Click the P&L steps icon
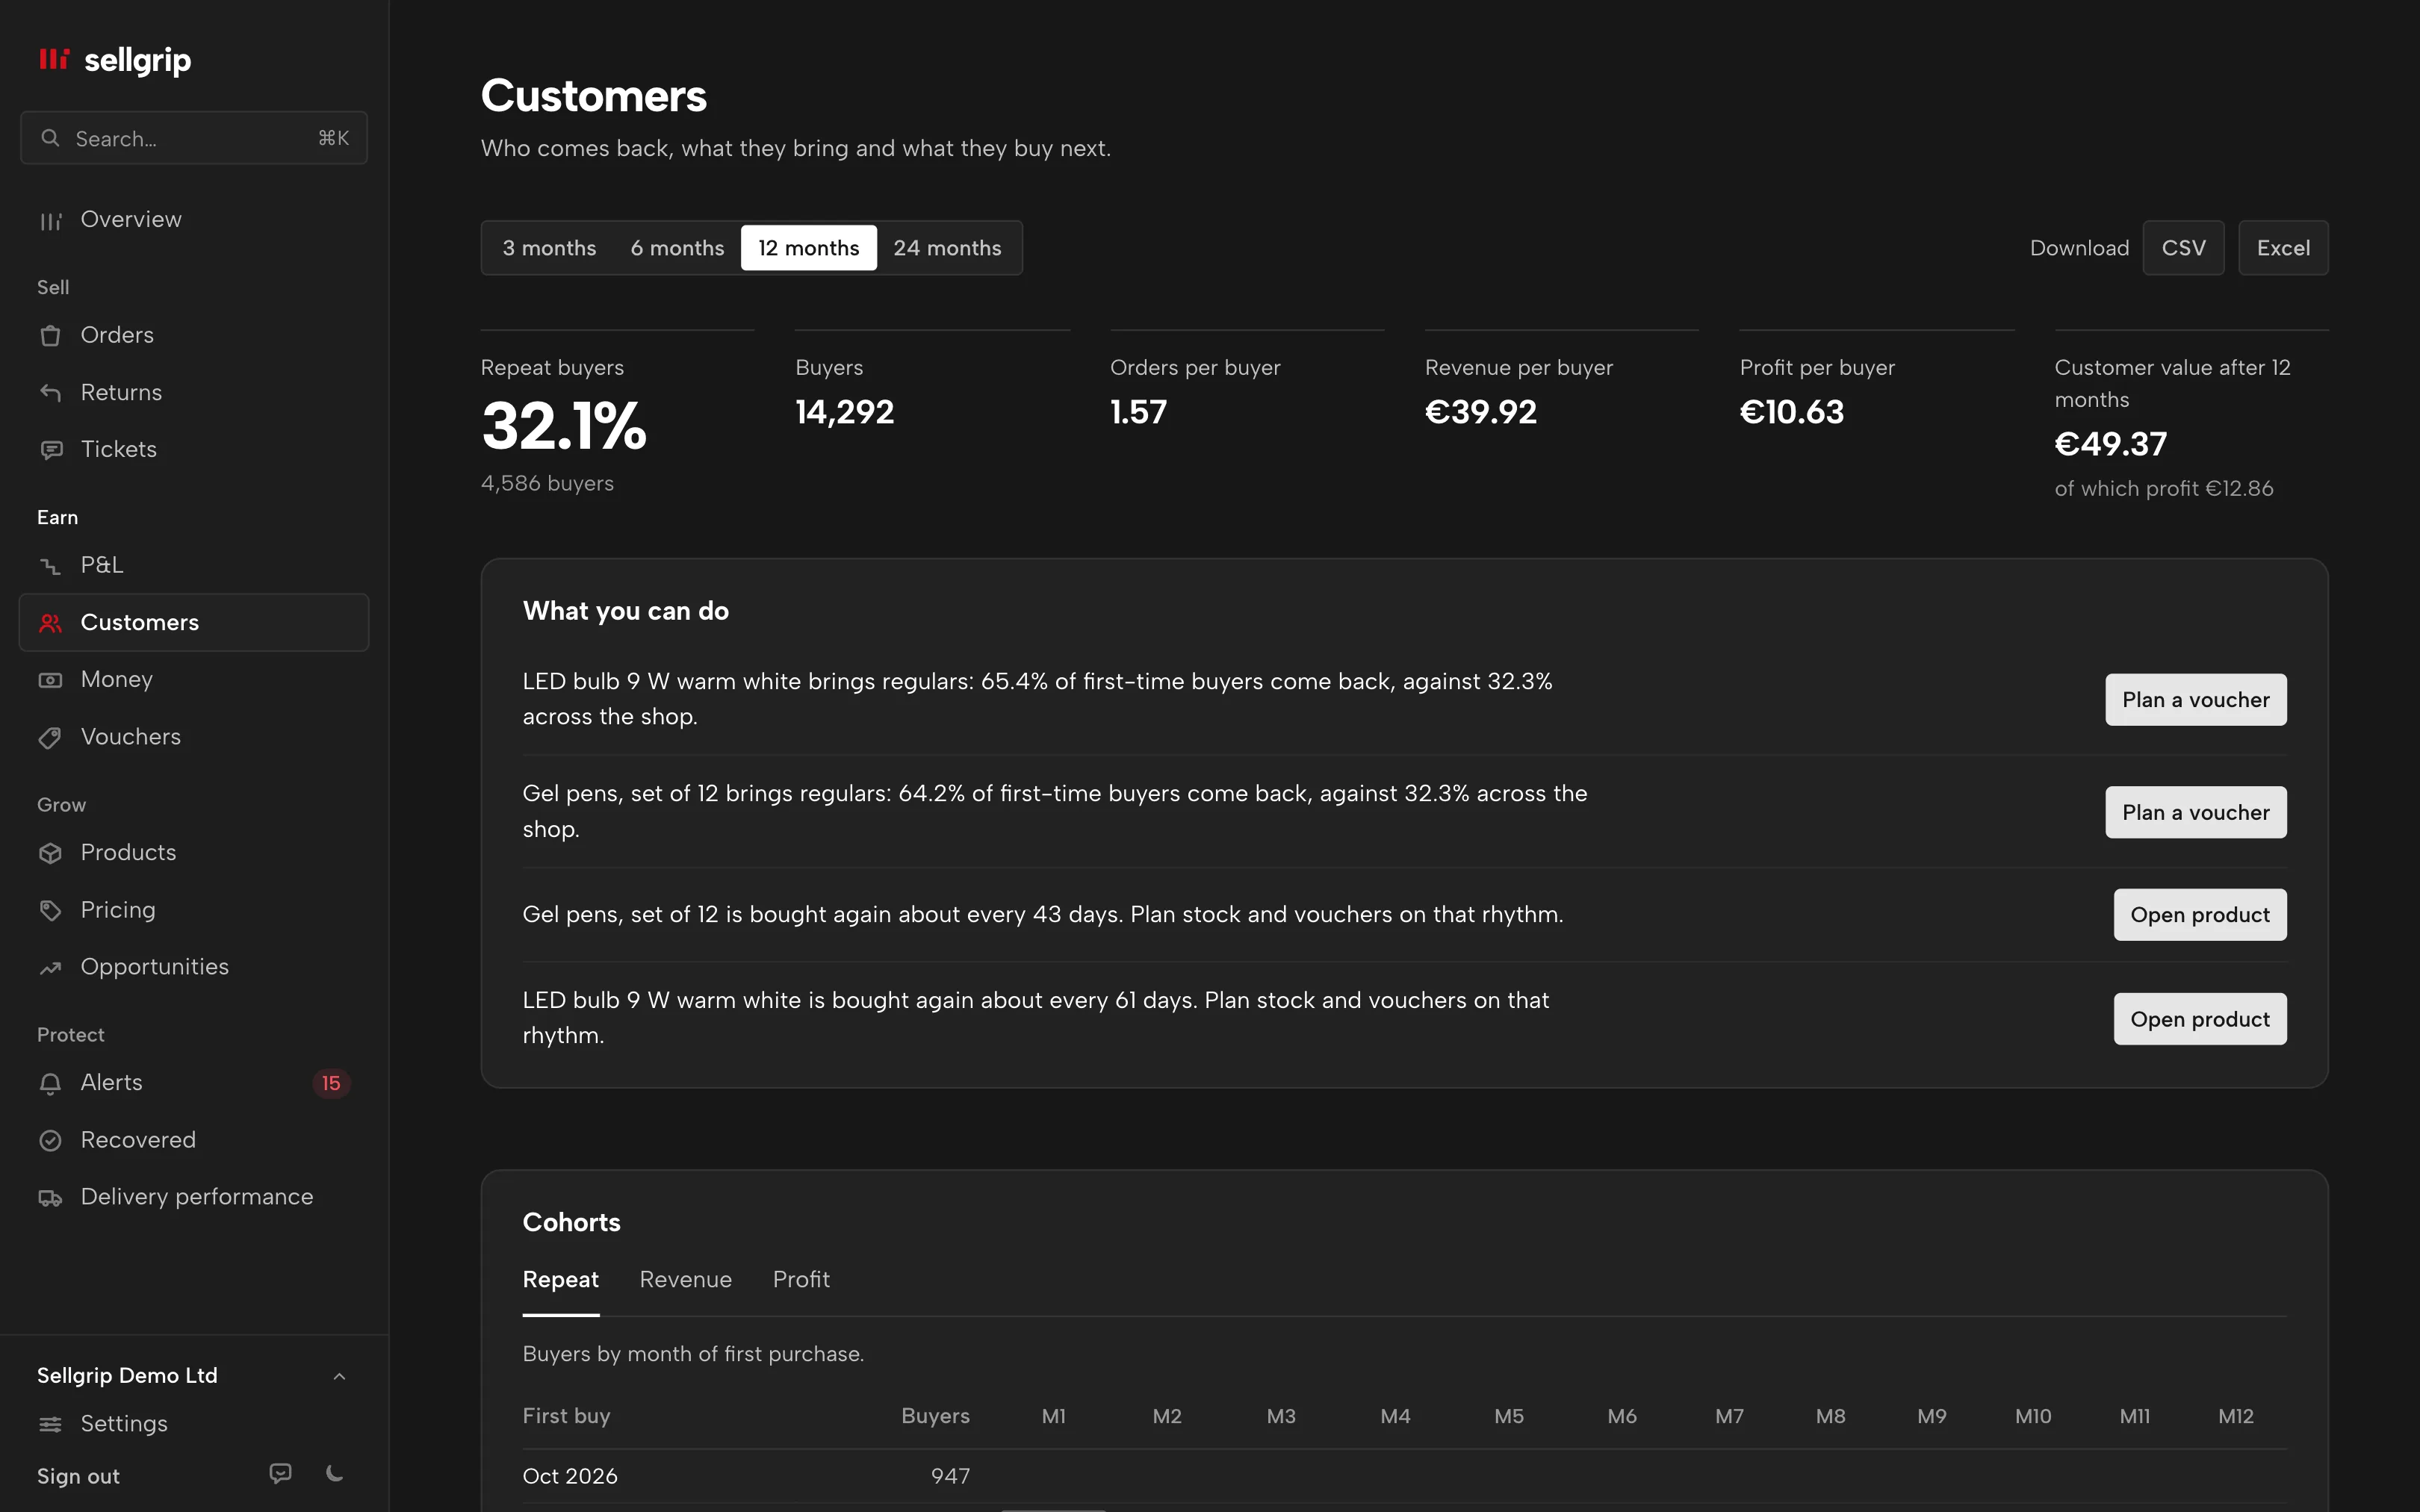The width and height of the screenshot is (2420, 1512). click(x=50, y=566)
